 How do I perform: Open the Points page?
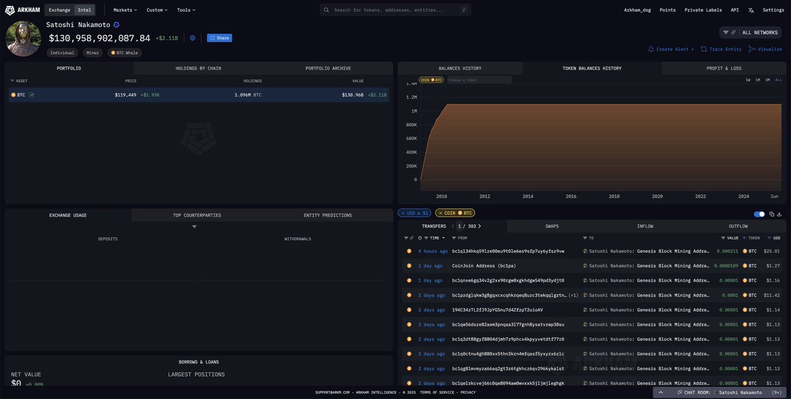pos(668,10)
